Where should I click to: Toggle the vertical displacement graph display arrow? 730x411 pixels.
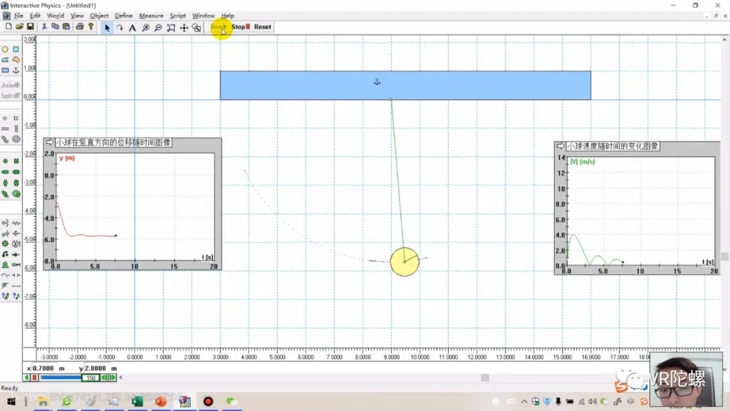(x=49, y=143)
